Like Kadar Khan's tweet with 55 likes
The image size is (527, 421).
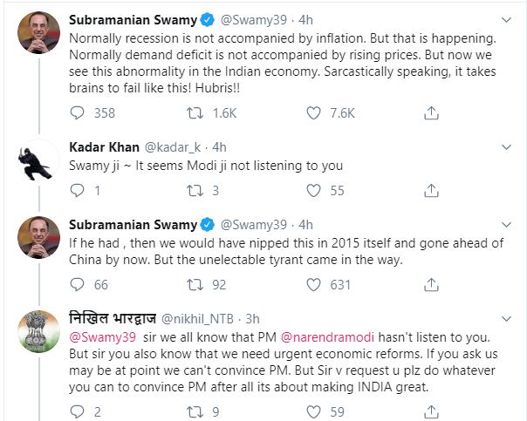[x=315, y=190]
